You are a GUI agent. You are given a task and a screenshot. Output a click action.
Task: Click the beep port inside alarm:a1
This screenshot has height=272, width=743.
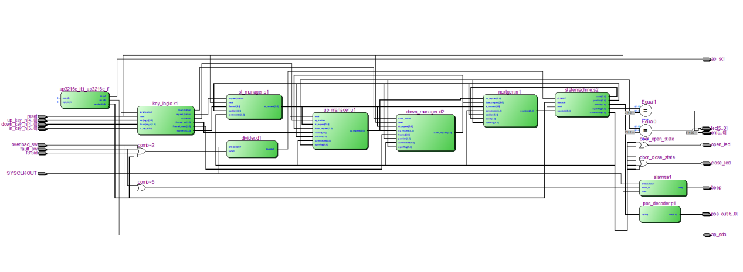(680, 188)
